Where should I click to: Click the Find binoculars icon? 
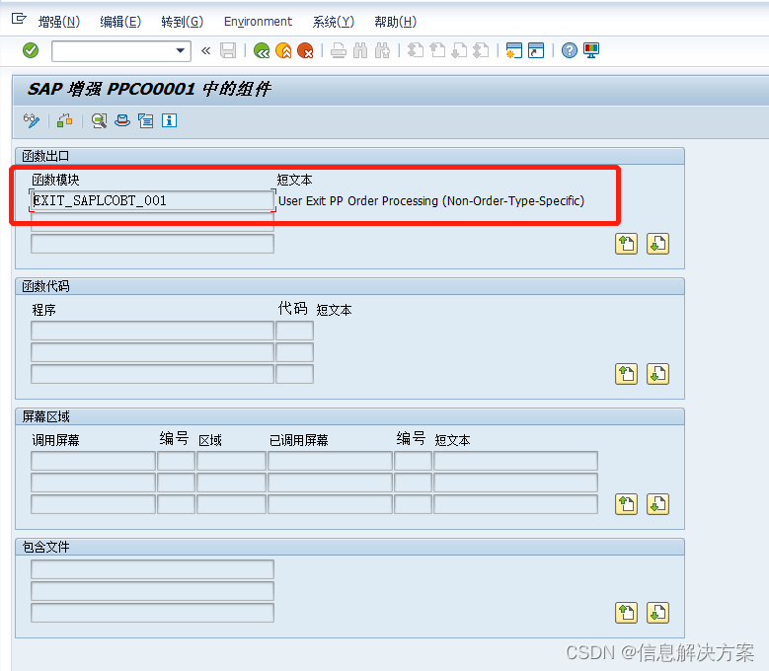tap(360, 50)
